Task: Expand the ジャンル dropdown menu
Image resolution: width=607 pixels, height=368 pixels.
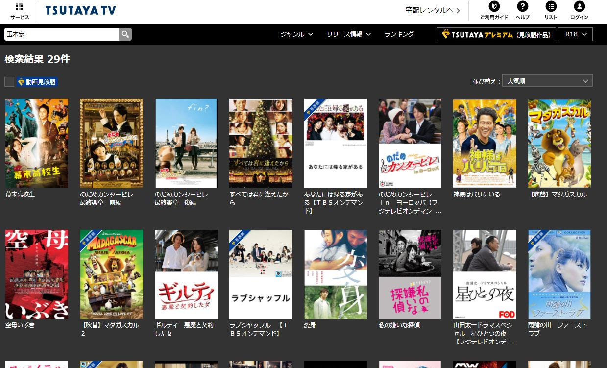Action: [x=297, y=34]
